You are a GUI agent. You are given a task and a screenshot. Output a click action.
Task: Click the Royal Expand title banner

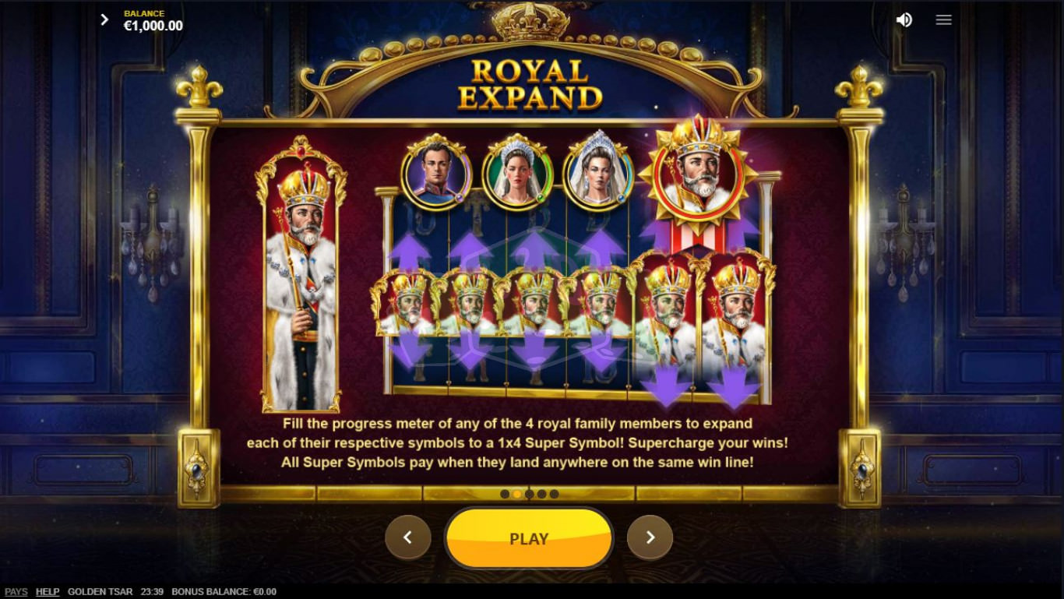(530, 83)
